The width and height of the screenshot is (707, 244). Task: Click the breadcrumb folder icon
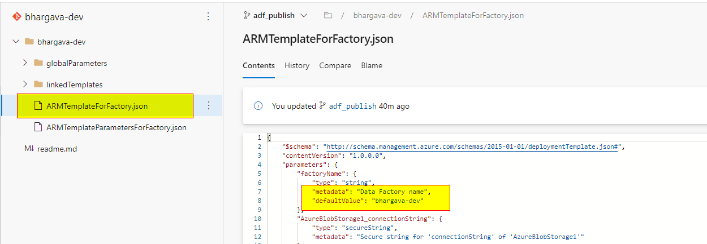[x=327, y=15]
